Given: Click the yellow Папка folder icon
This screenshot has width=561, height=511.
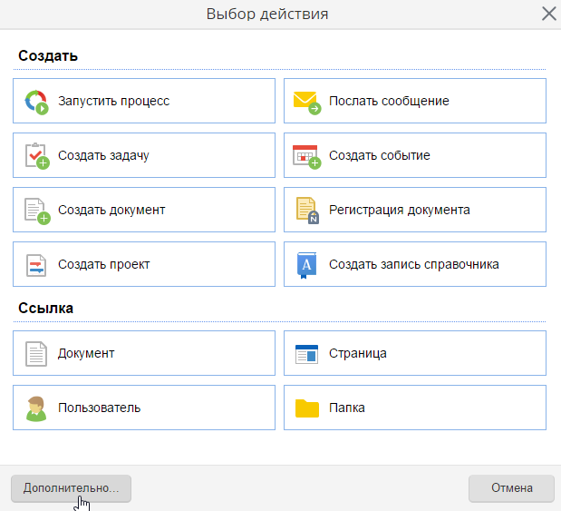Looking at the screenshot, I should pos(306,408).
